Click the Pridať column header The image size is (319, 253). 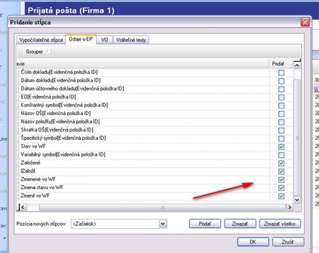pyautogui.click(x=278, y=64)
